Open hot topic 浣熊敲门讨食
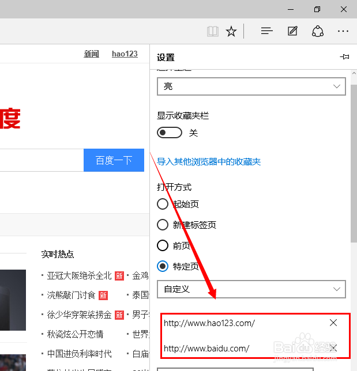Image resolution: width=357 pixels, height=371 pixels. pyautogui.click(x=71, y=295)
